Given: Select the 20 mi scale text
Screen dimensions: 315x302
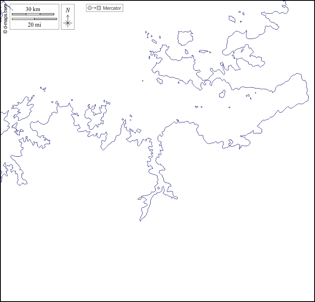Looking at the screenshot, I should [x=34, y=25].
